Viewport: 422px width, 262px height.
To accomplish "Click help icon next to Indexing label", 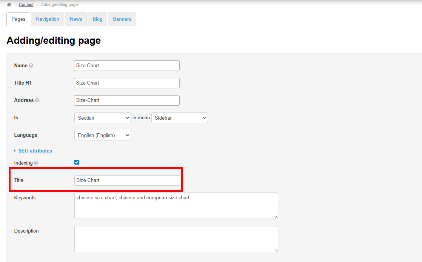I will (36, 163).
